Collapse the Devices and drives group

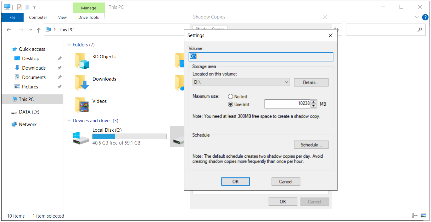click(x=69, y=121)
